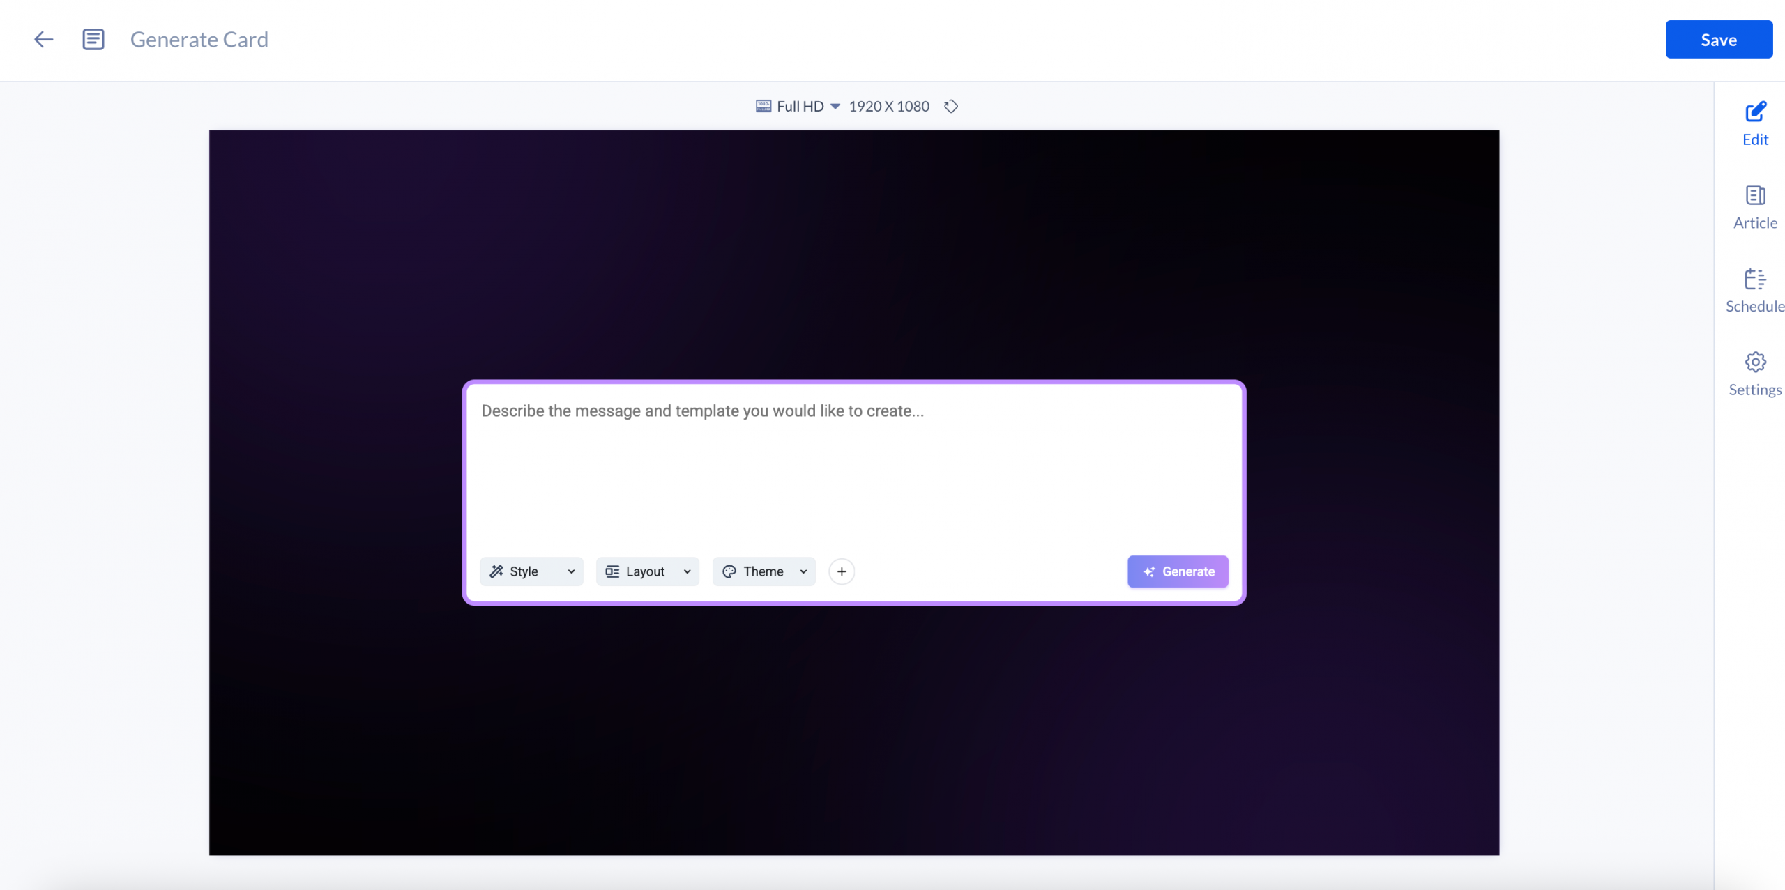Expand the Theme dropdown
1785x890 pixels.
[764, 571]
